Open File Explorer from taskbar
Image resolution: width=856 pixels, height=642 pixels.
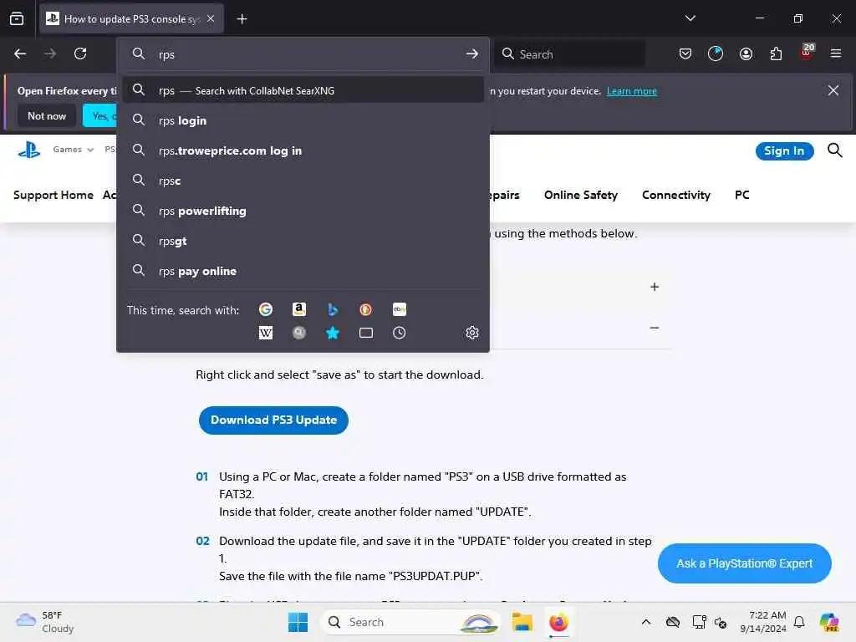(522, 622)
